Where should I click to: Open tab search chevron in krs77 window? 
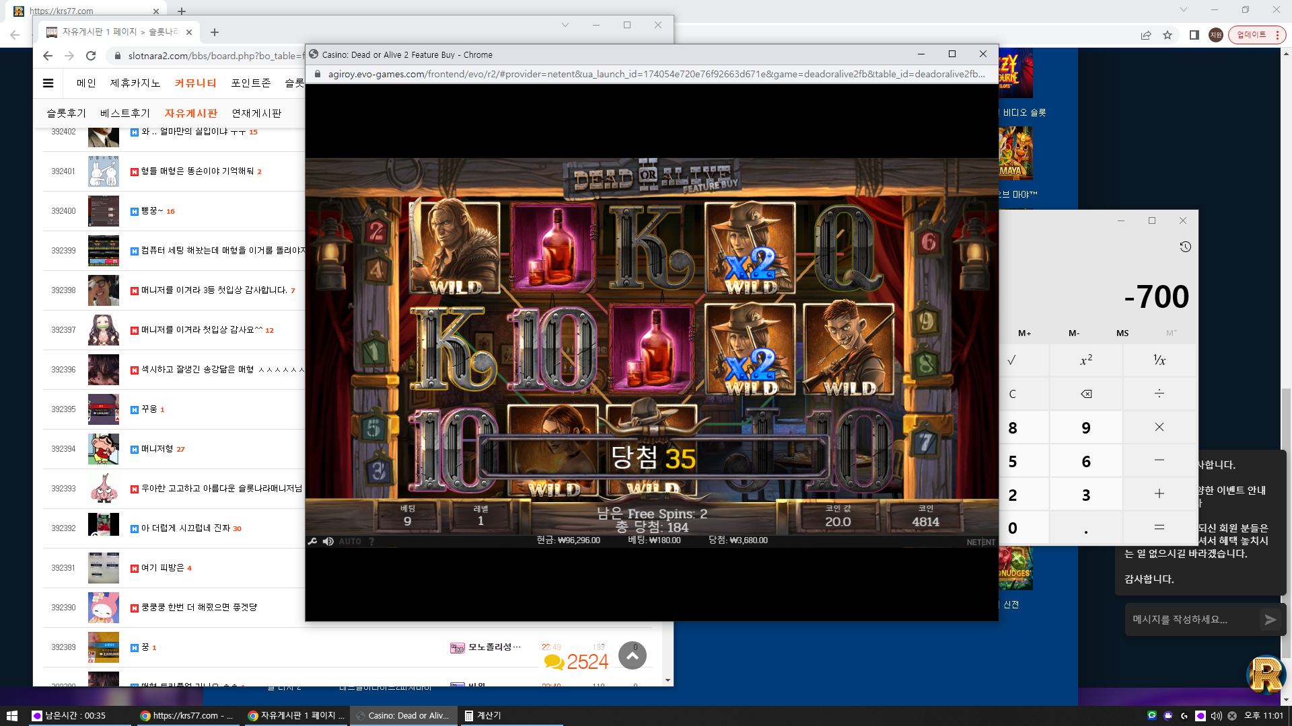coord(1184,9)
